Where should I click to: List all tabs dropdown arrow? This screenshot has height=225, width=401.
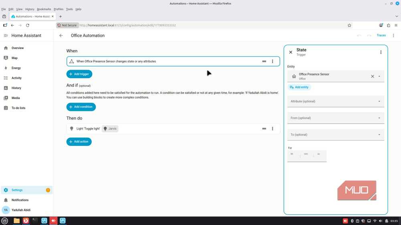click(x=397, y=16)
